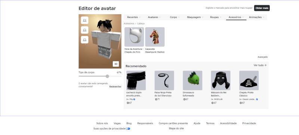Expand the Animações dropdown

pyautogui.click(x=256, y=17)
